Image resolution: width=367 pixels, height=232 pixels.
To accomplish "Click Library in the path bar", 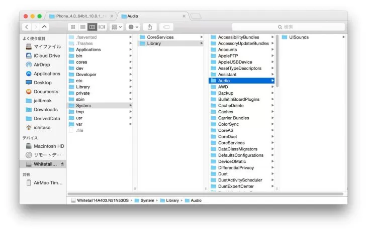I will (170, 200).
